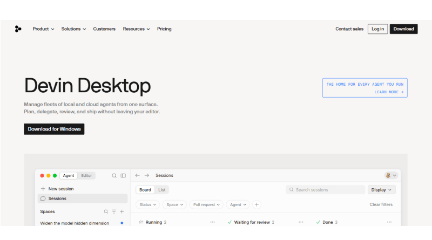Switch to the Editor mode tab
This screenshot has height=240, width=432.
86,176
